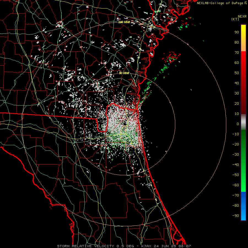Click the 20 value on the velocity scale
This screenshot has width=248, height=248.
[x=237, y=104]
